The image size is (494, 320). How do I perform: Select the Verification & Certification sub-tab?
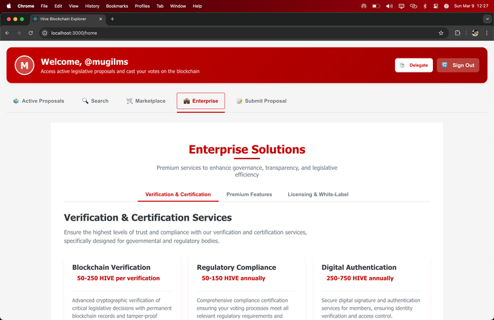click(x=178, y=194)
